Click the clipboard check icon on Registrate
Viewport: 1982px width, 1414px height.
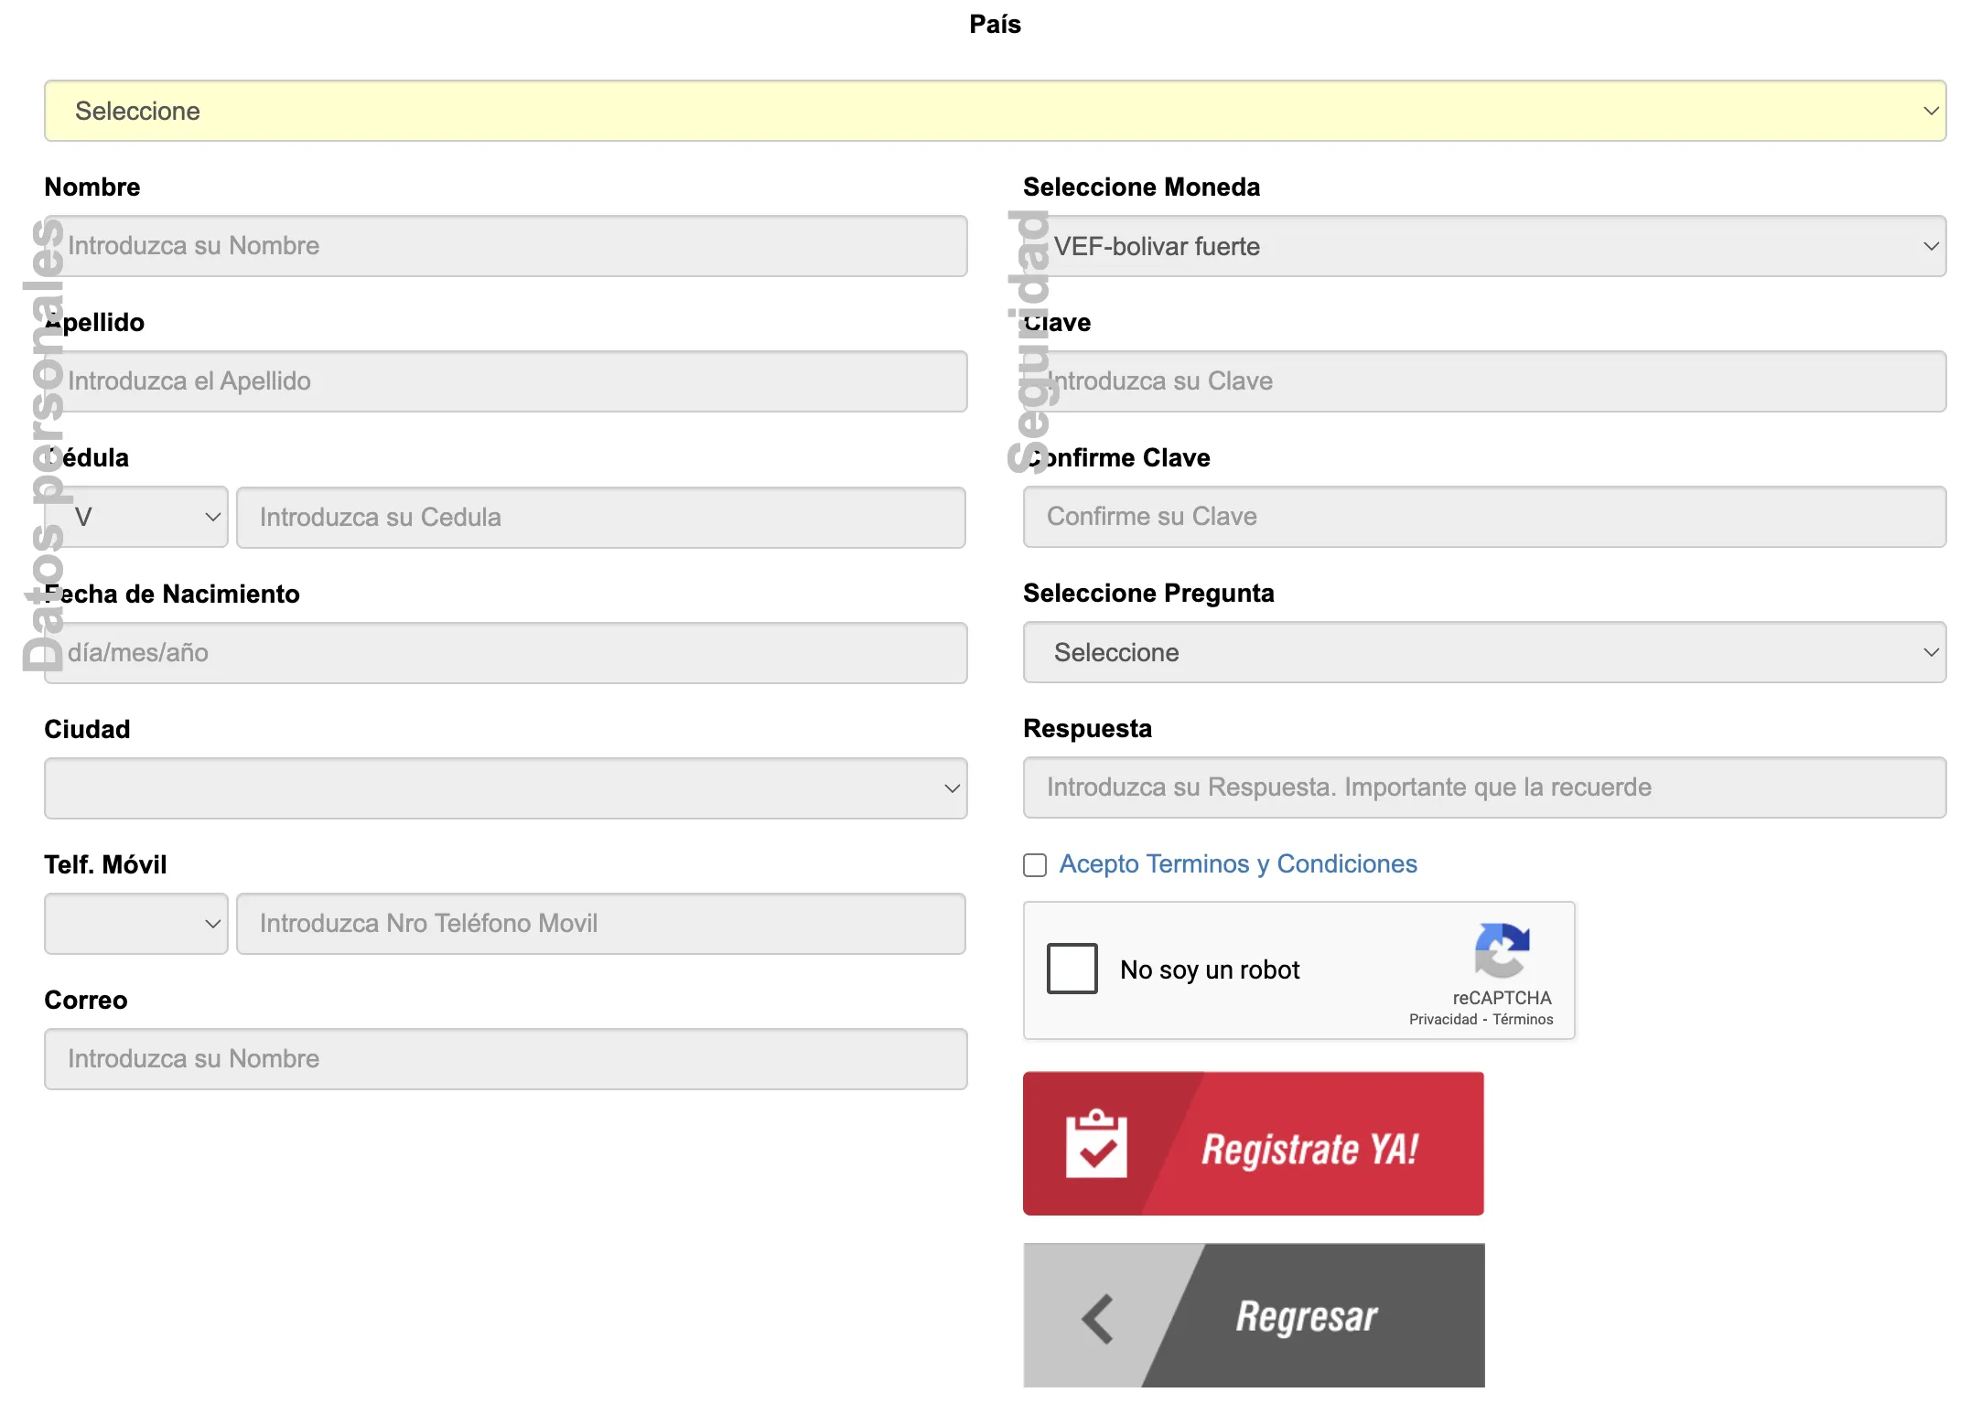[x=1096, y=1143]
